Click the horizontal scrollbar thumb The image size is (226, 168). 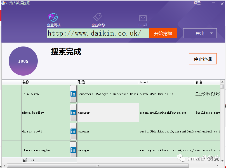pyautogui.click(x=98, y=165)
